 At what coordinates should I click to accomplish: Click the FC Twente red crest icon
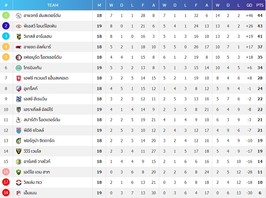(18, 78)
